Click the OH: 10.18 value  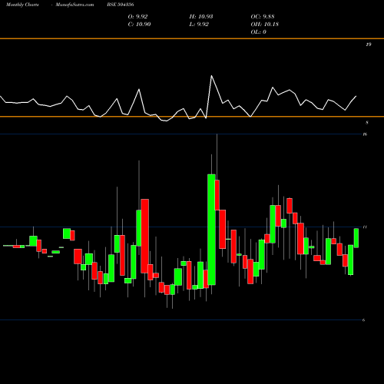[x=264, y=25]
